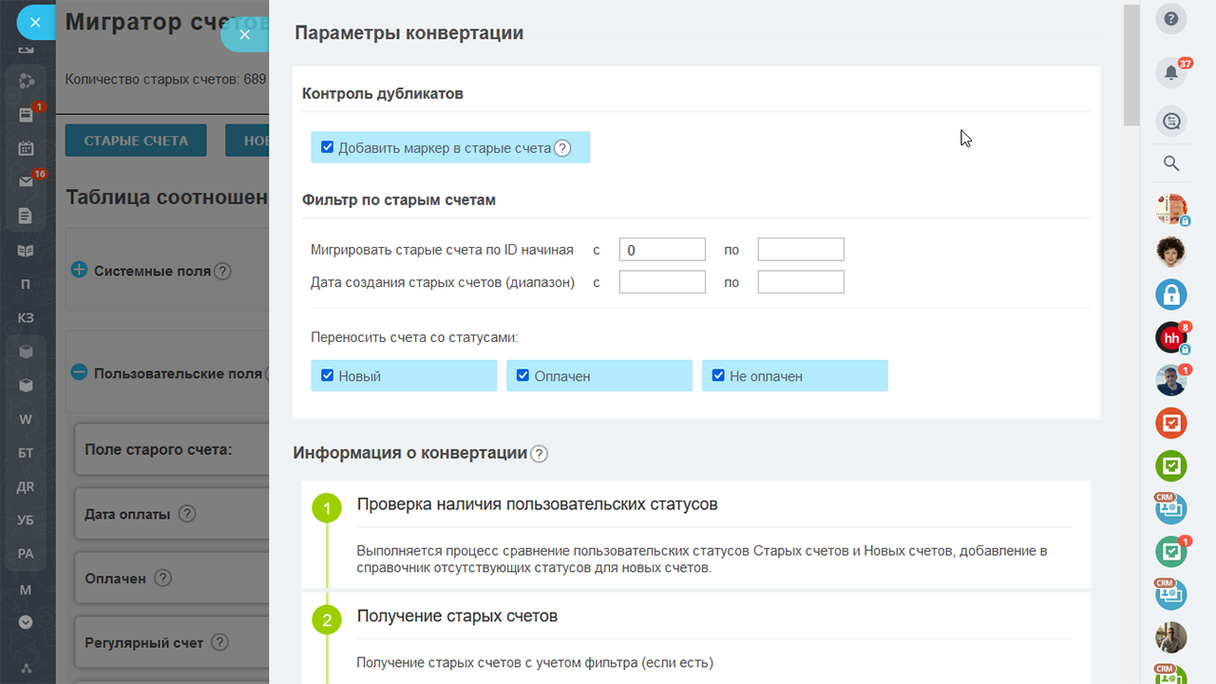Uncheck the 'Не оплачен' status checkbox
This screenshot has height=684, width=1216.
click(x=718, y=375)
